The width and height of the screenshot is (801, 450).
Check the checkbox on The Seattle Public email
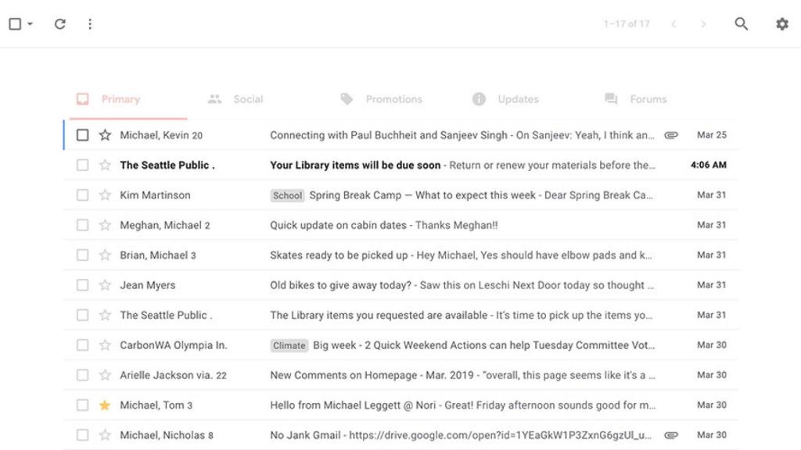83,165
